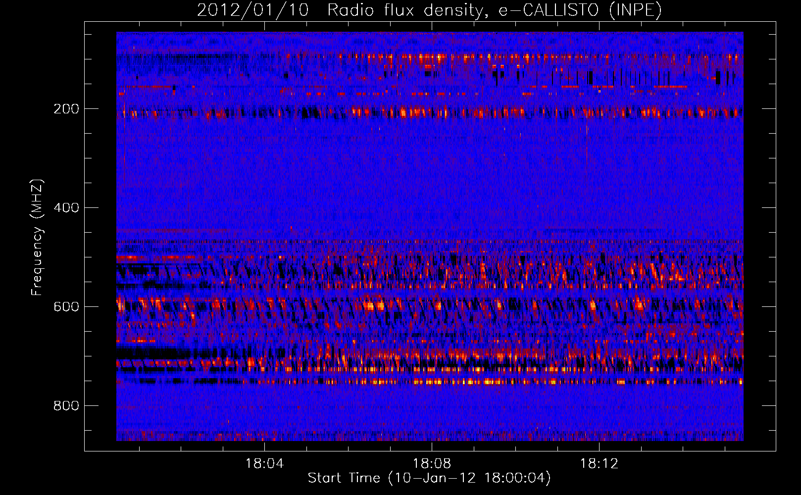Click the 'Start Time (10-Jan-12 18:00:04)' label

429,478
